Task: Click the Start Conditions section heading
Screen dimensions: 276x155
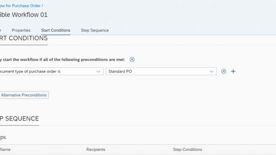Action: coord(23,39)
